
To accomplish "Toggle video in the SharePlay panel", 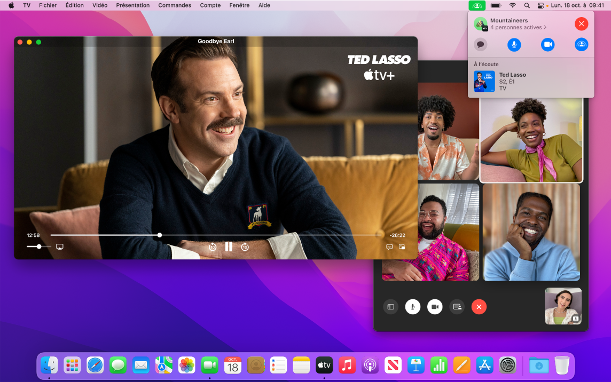I will point(548,45).
